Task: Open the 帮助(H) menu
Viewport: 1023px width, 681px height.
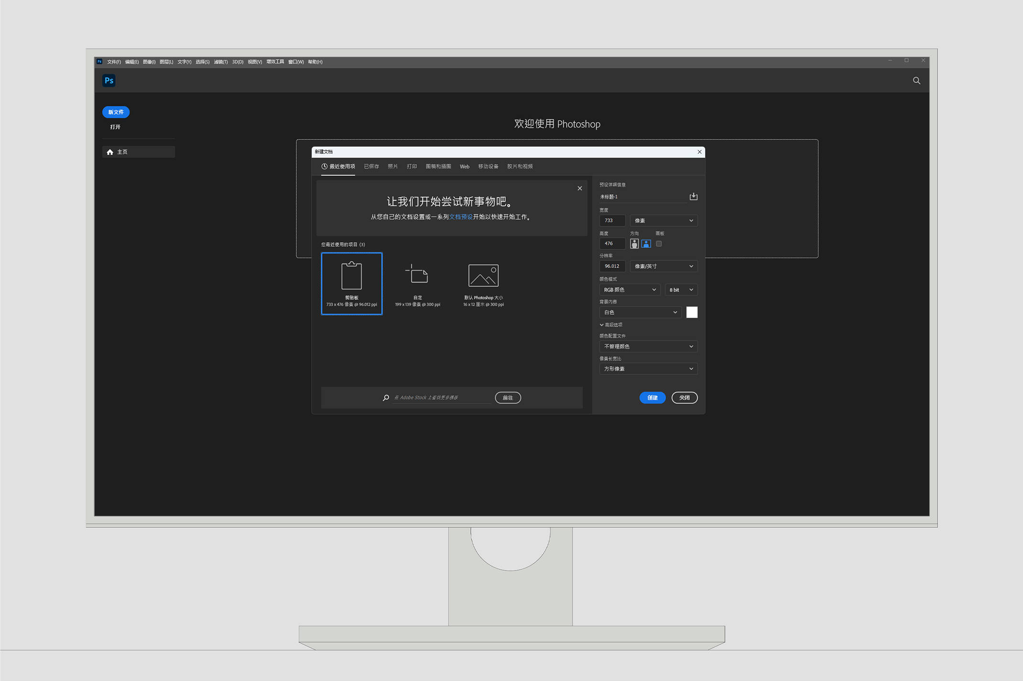Action: click(x=316, y=62)
